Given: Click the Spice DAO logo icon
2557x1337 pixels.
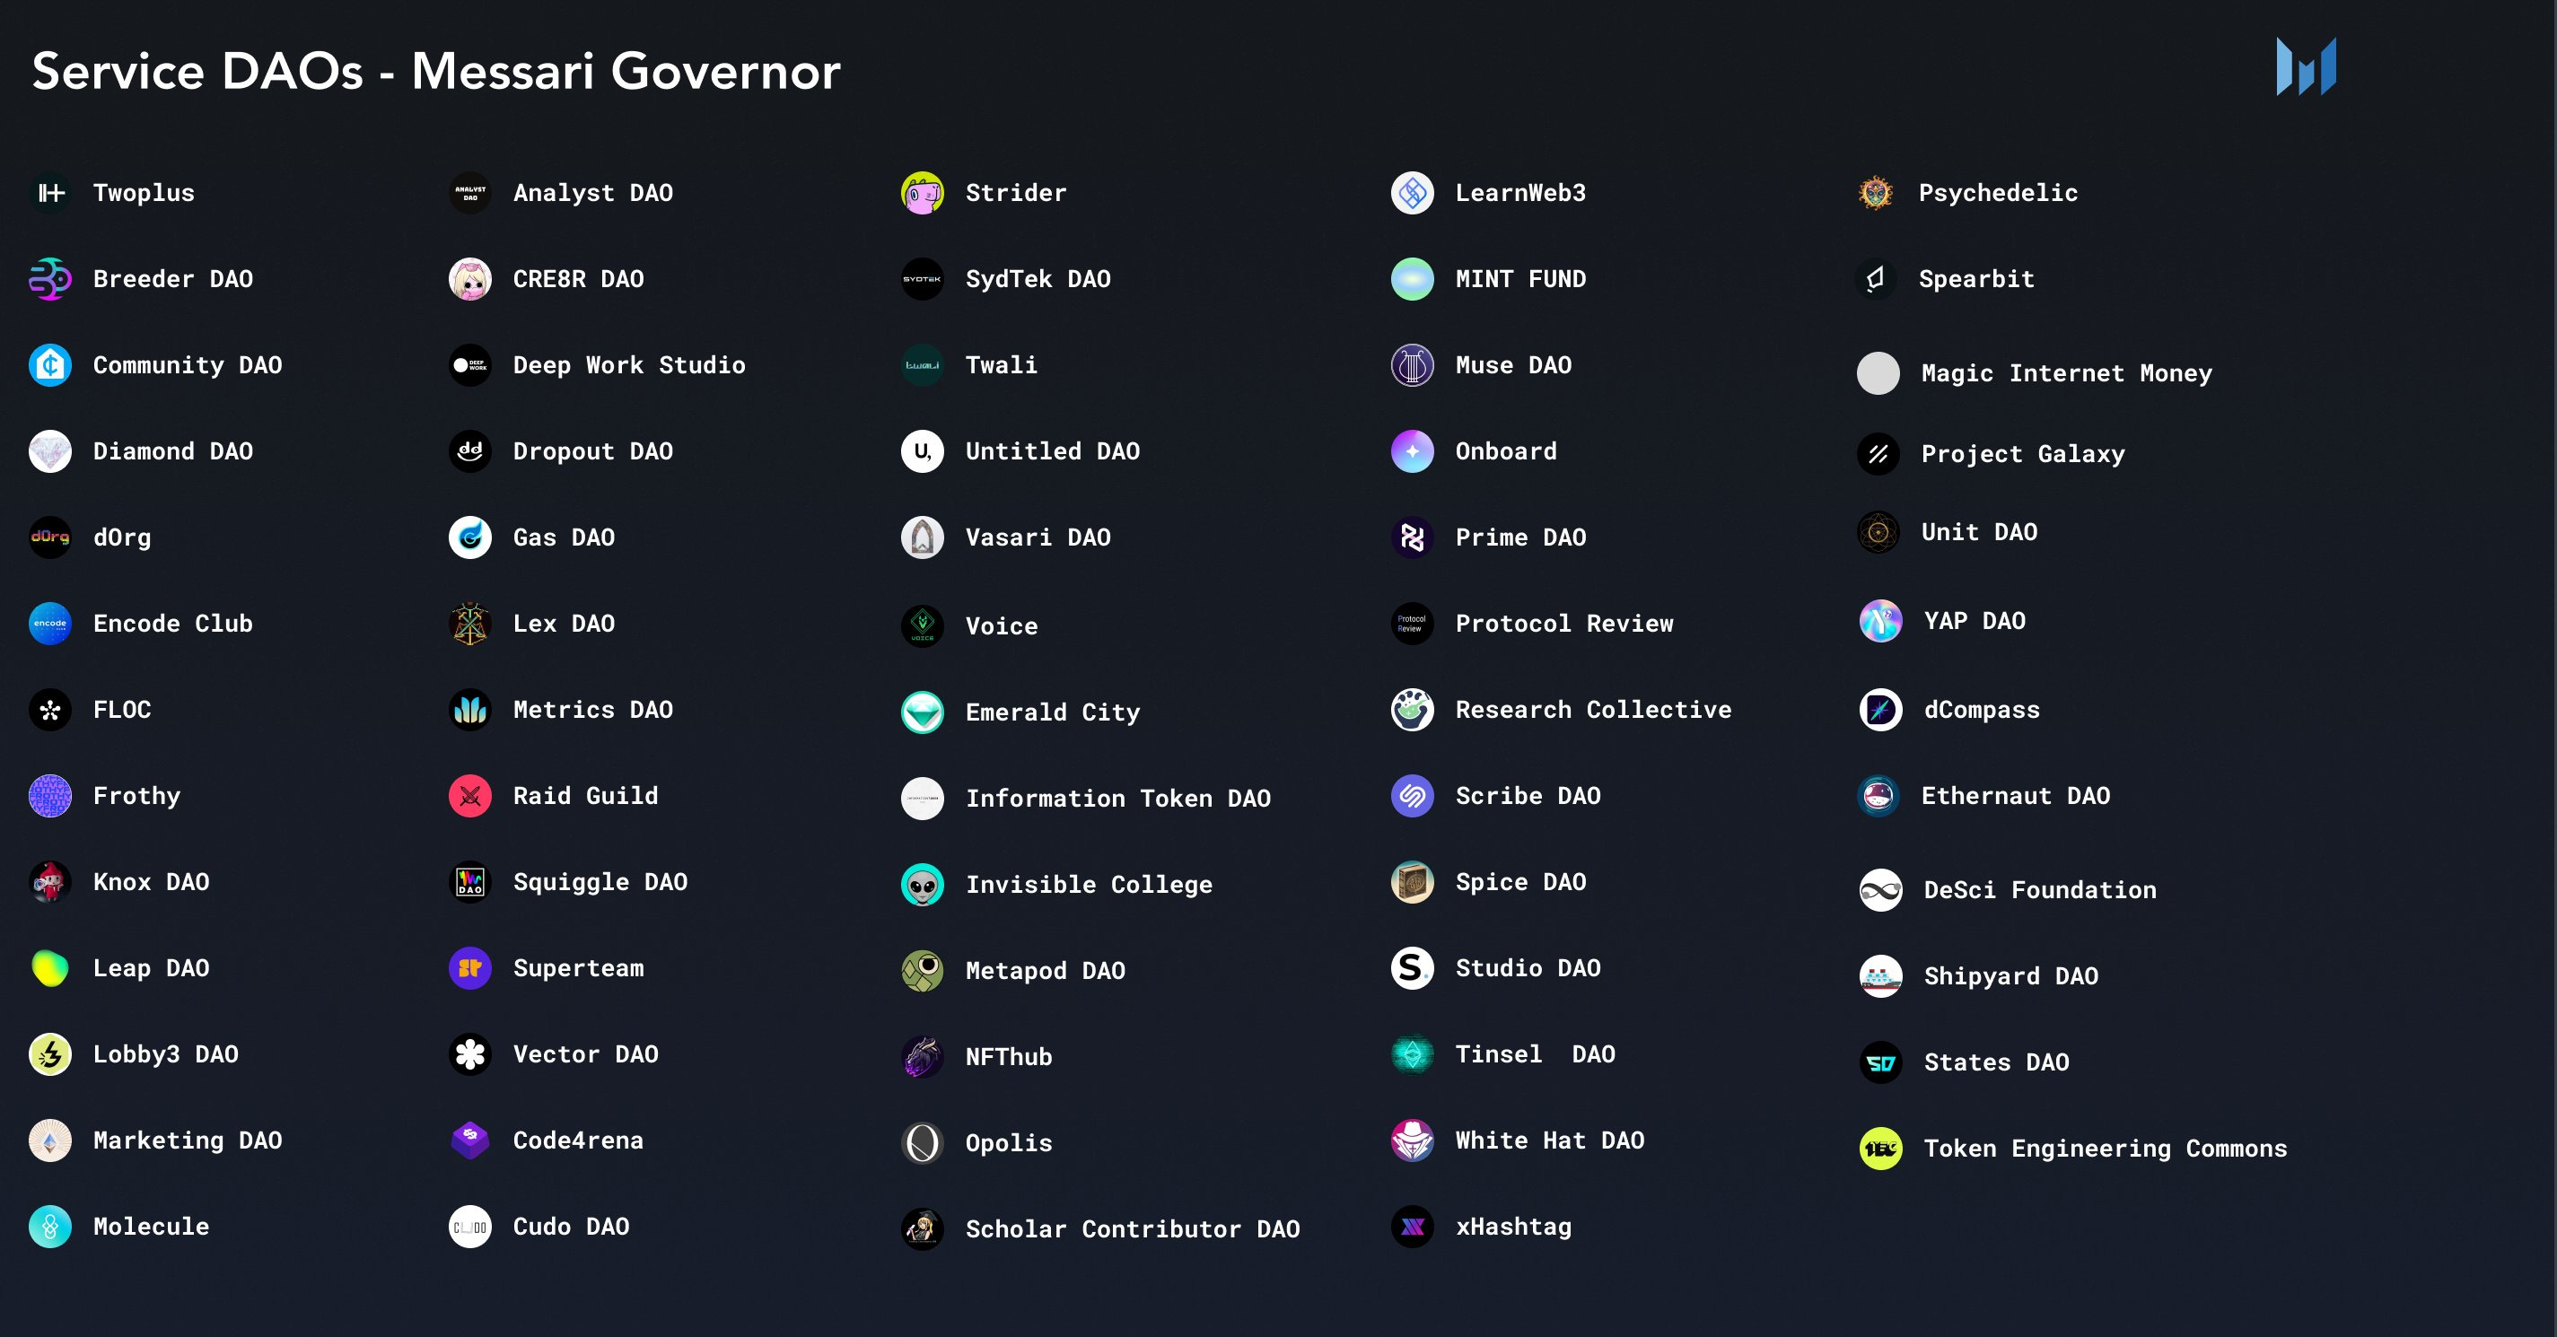Looking at the screenshot, I should pyautogui.click(x=1412, y=881).
